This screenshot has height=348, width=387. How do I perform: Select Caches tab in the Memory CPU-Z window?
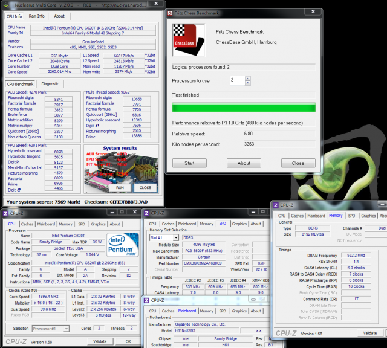(x=297, y=216)
